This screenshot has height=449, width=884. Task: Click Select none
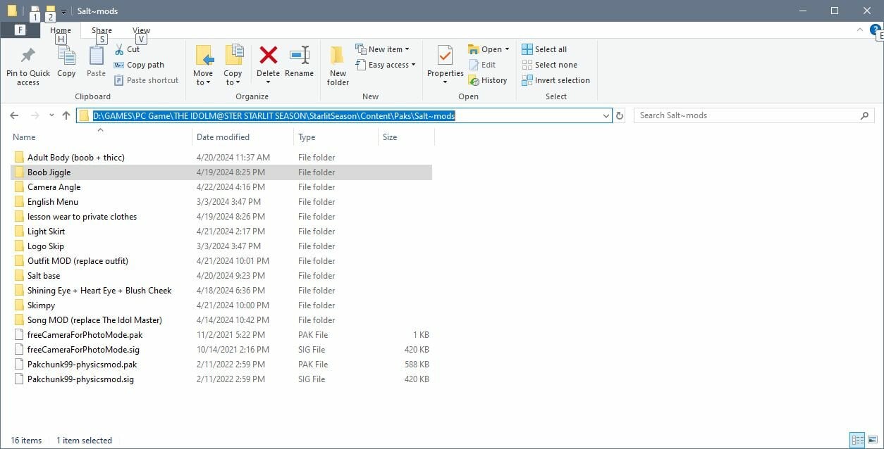click(549, 65)
